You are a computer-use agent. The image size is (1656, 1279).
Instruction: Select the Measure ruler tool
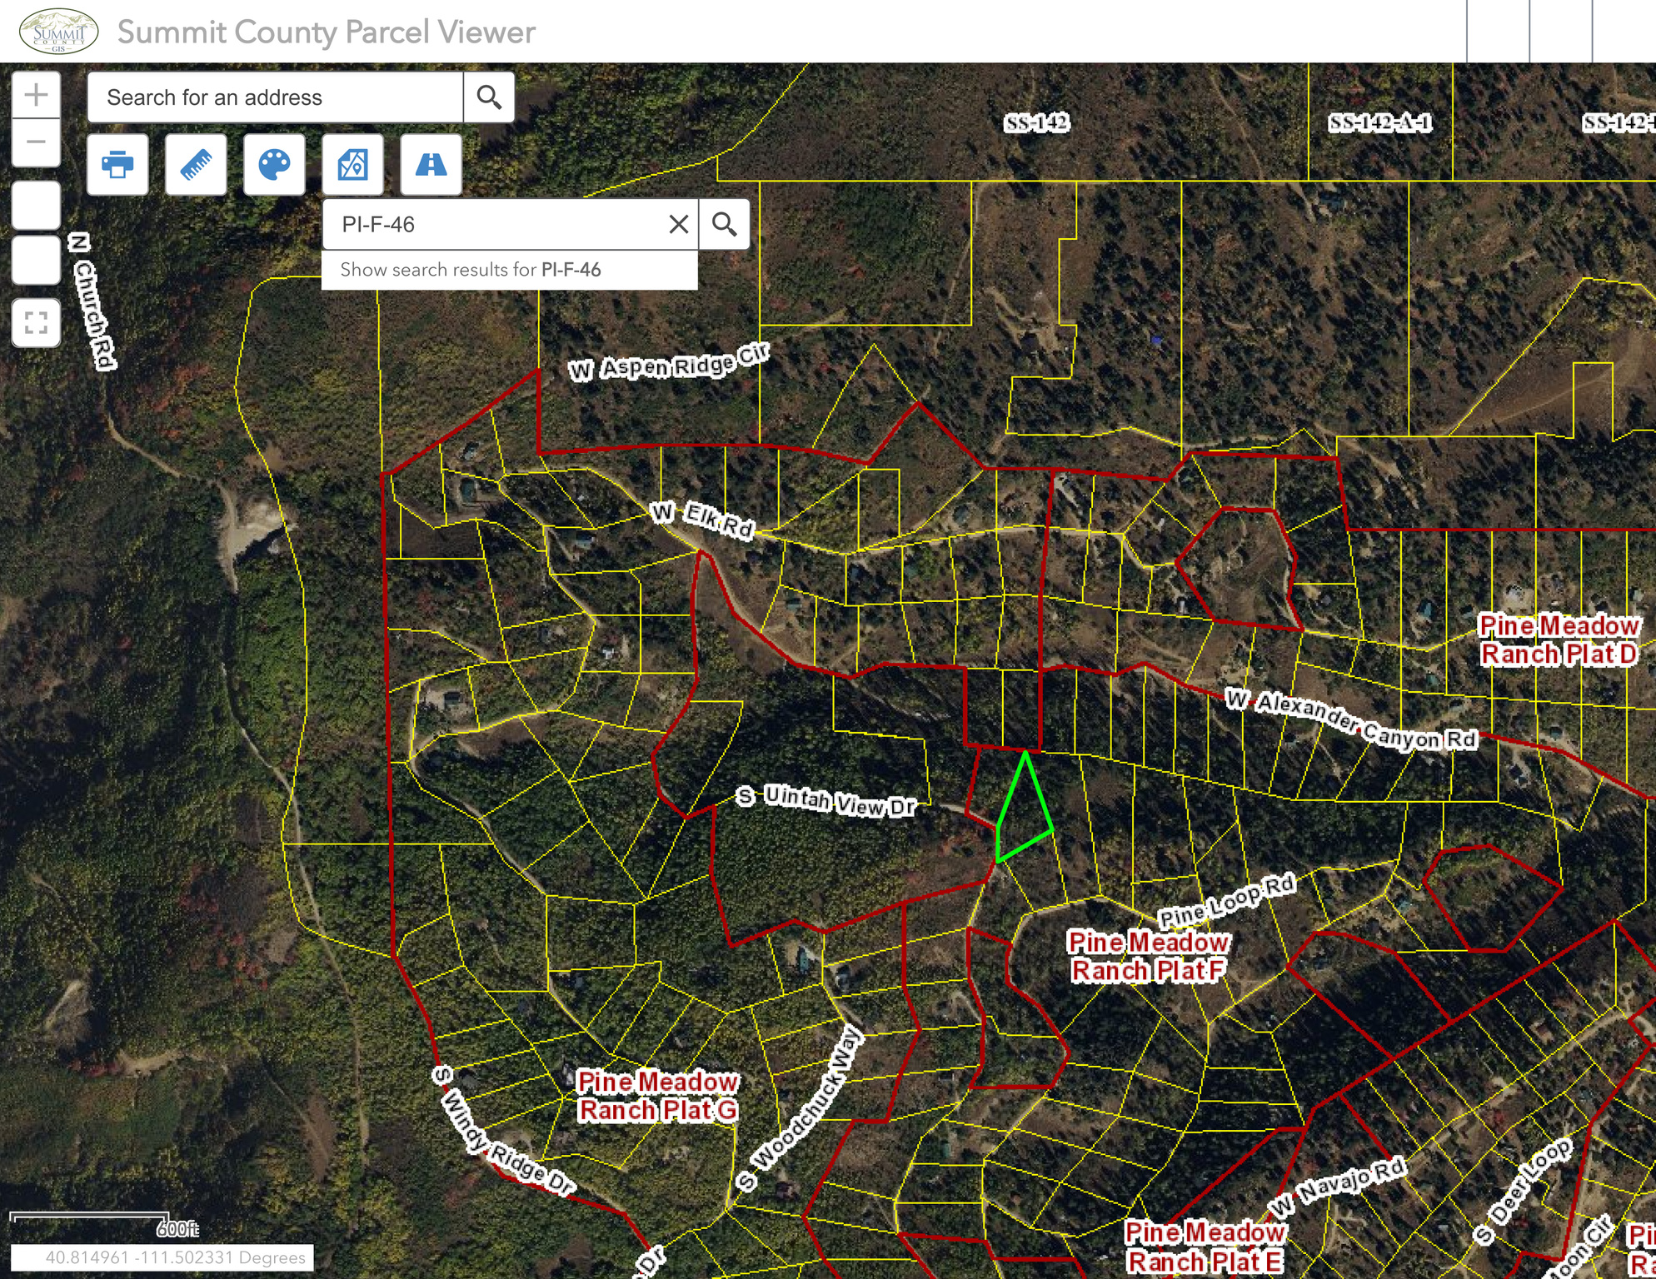coord(196,166)
